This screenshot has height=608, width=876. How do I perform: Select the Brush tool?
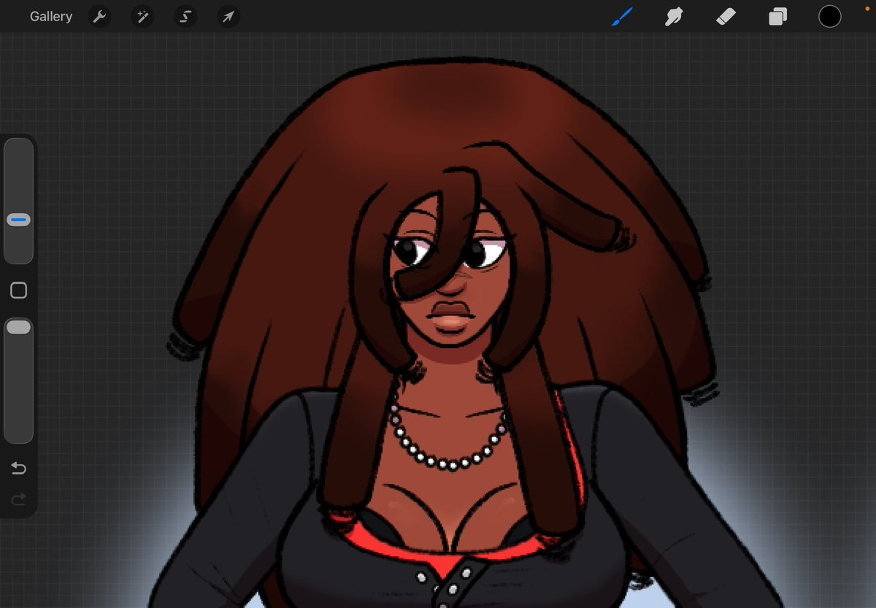pos(622,16)
